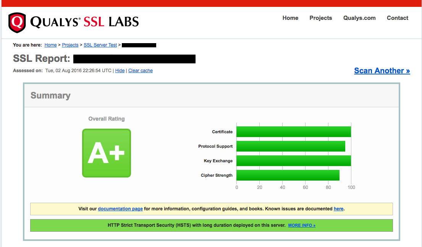Open the documentation page link
This screenshot has height=247, width=422.
tap(120, 209)
